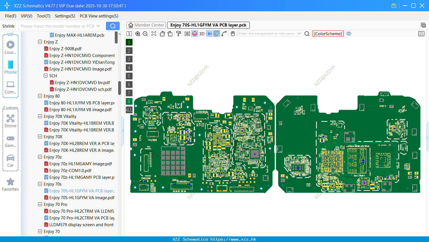Collapse the Enjoy 70X Vitality folder

tap(40, 116)
